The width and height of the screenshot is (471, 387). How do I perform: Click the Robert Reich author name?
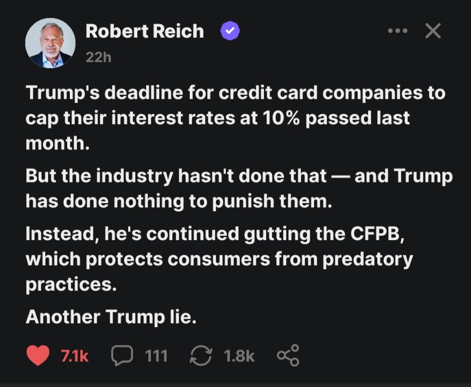(x=144, y=32)
